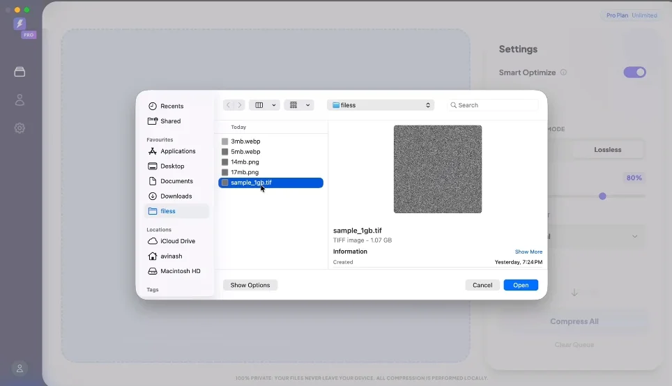Click the account avatar at sidebar bottom
The width and height of the screenshot is (672, 386).
[x=20, y=369]
